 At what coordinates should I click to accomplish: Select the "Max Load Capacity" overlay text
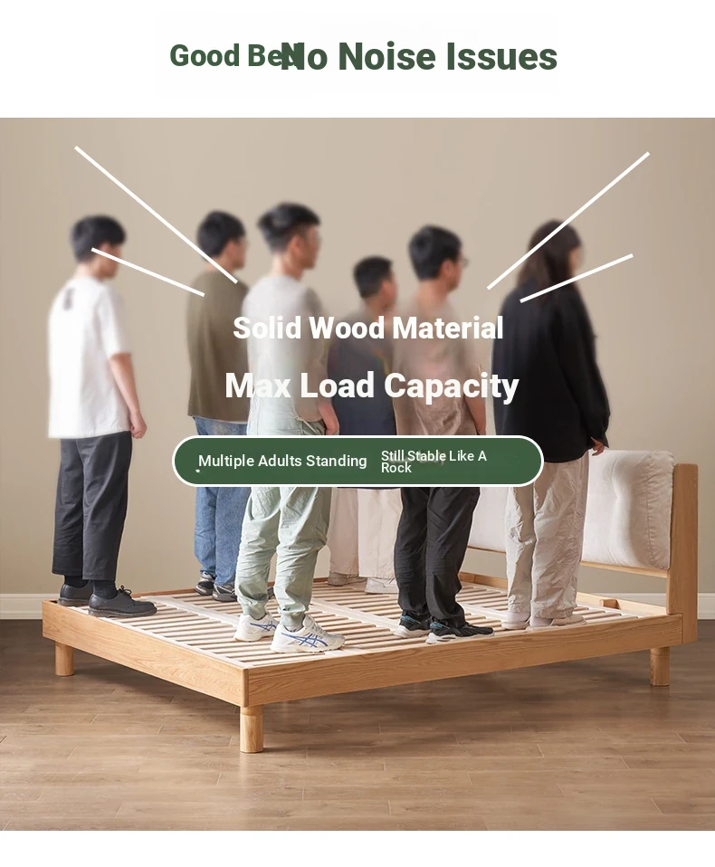point(372,386)
